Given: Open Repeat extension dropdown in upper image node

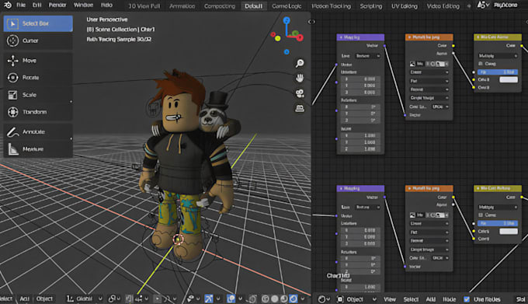Looking at the screenshot, I should (x=429, y=89).
